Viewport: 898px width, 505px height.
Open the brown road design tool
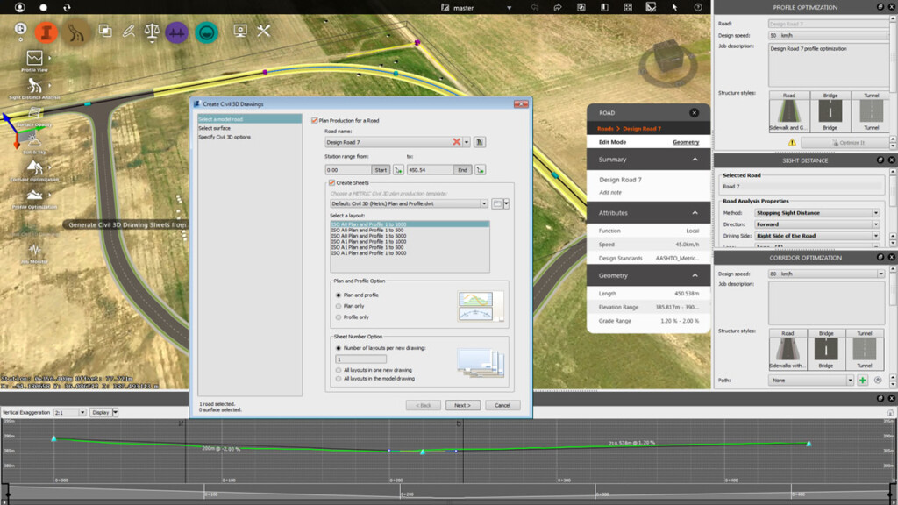(x=76, y=32)
